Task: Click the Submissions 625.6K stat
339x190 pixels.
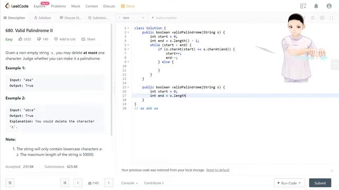Action: (x=61, y=167)
